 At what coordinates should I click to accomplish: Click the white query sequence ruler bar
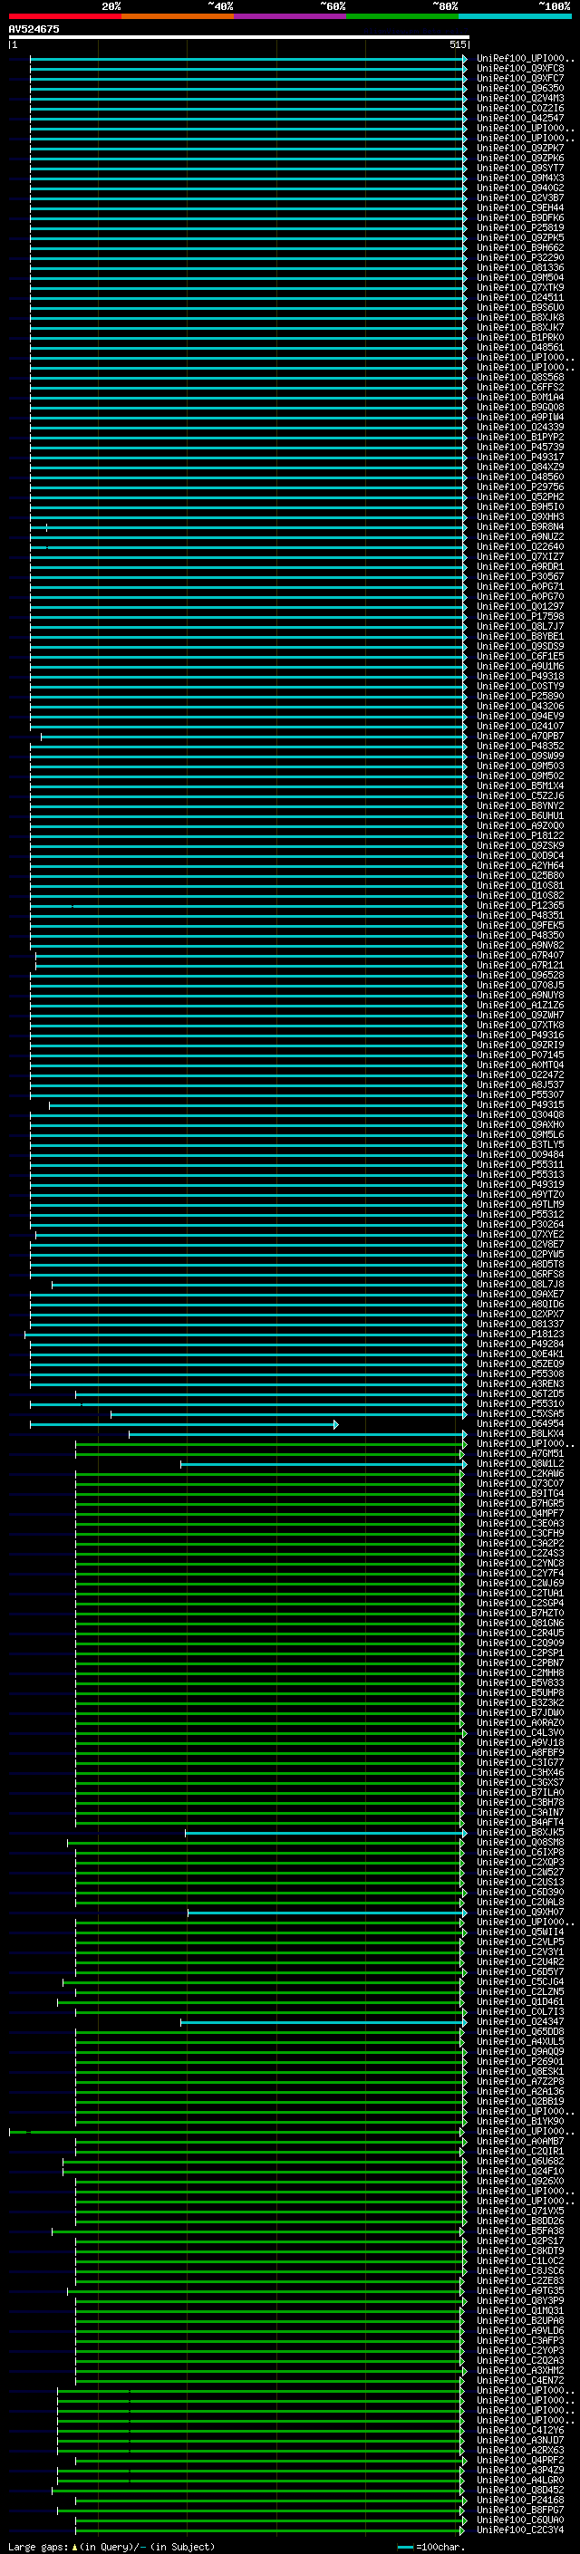point(239,36)
